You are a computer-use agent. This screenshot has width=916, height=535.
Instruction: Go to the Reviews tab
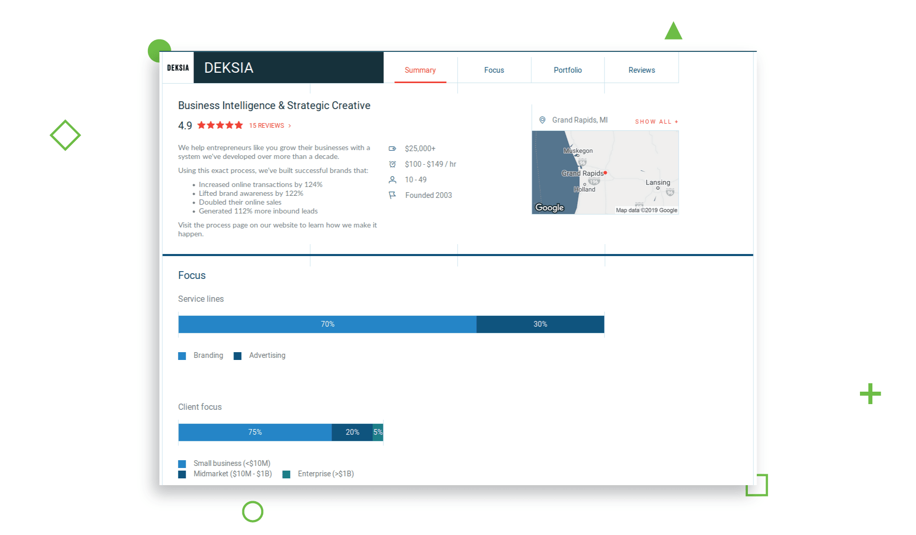click(x=641, y=70)
